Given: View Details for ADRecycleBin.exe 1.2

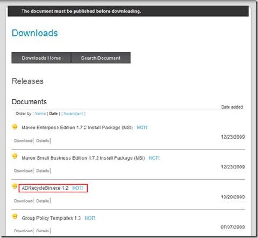Looking at the screenshot, I should (43, 201).
